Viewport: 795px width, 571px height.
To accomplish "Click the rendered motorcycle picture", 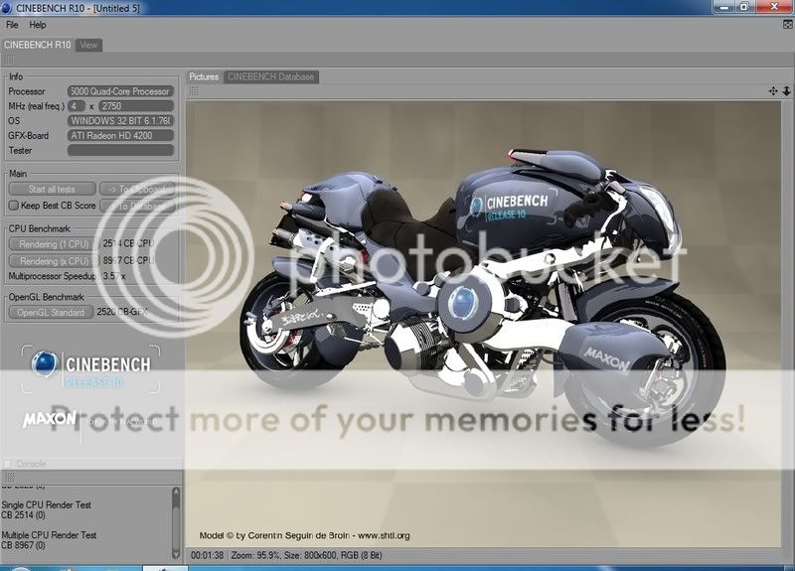I will (x=483, y=325).
